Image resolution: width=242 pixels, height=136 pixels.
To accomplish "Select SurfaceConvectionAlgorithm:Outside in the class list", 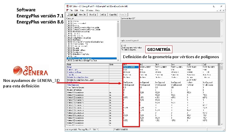I will pyautogui.click(x=84, y=29).
